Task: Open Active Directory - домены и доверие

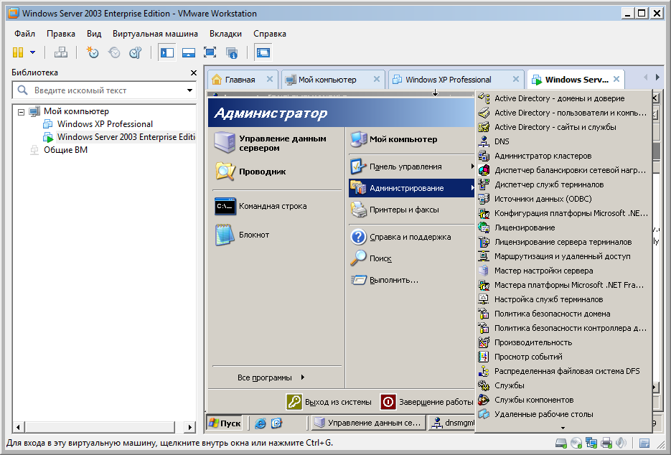Action: pyautogui.click(x=563, y=98)
